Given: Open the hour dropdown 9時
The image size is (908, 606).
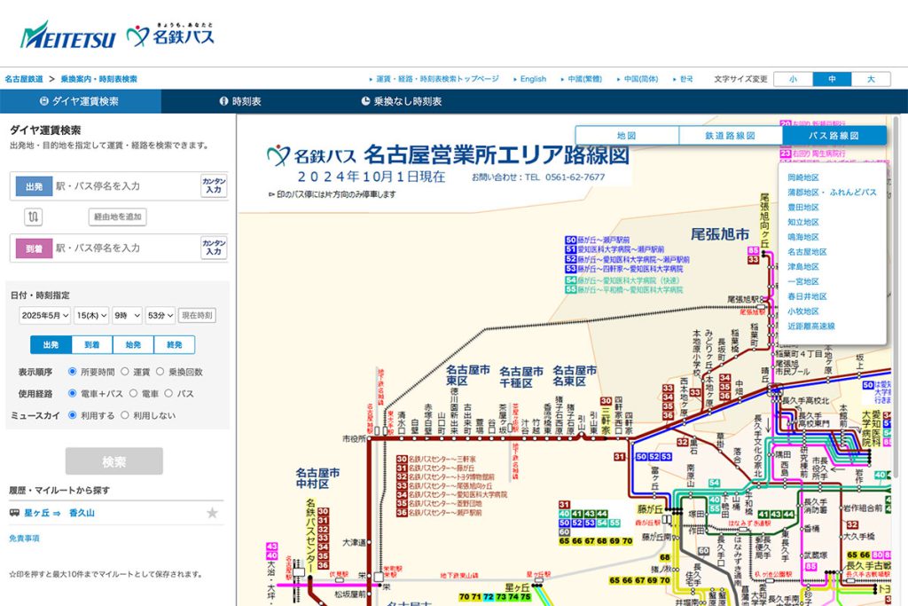Looking at the screenshot, I should point(127,315).
